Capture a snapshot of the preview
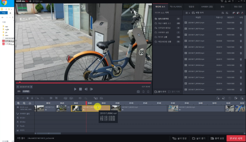 [x=138, y=92]
